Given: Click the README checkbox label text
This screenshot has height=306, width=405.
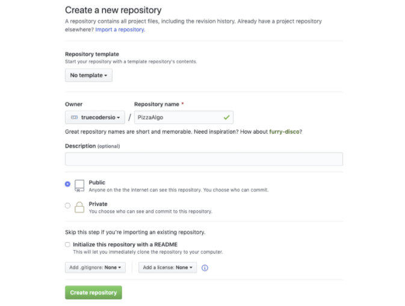Looking at the screenshot, I should (125, 245).
